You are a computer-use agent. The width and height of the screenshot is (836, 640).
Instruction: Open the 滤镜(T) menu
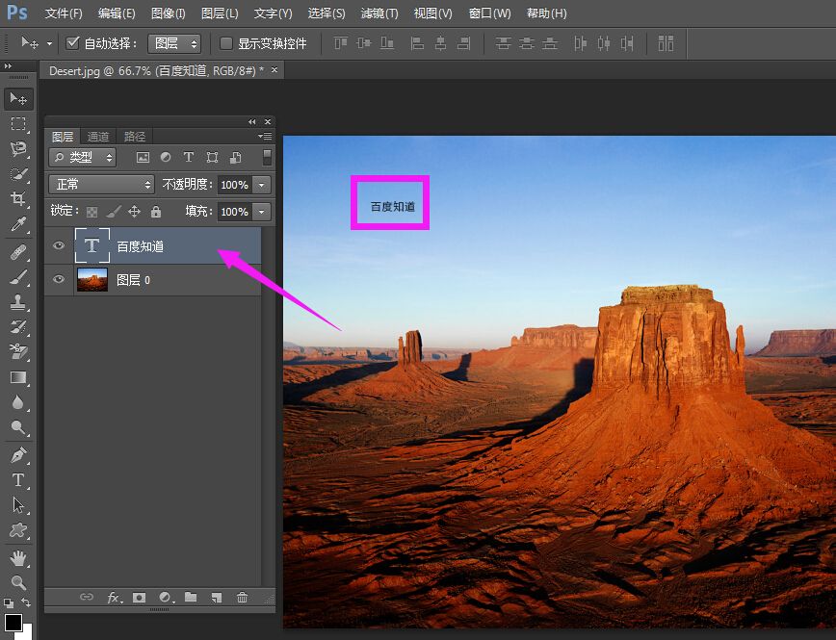[x=379, y=13]
